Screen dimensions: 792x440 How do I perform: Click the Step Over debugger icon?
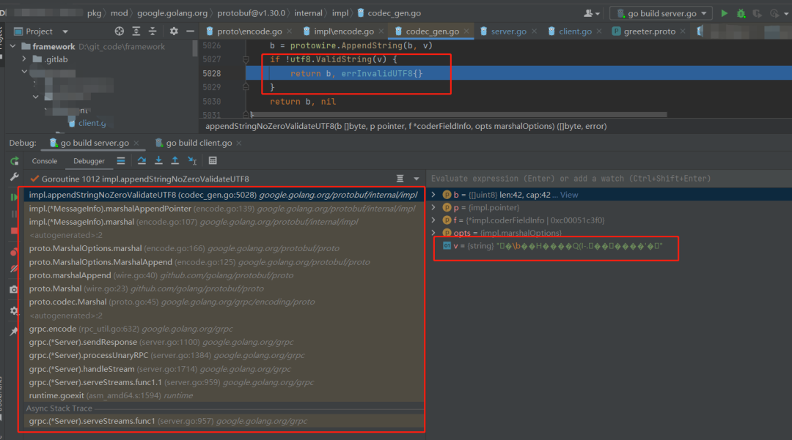pyautogui.click(x=142, y=161)
